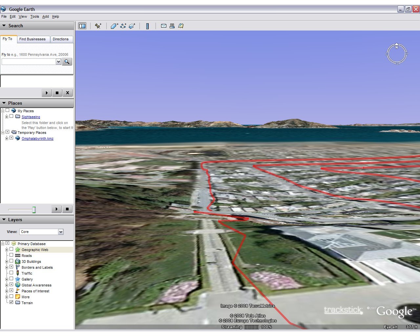The height and width of the screenshot is (336, 420).
Task: Toggle the Gallery layer checkbox
Action: (x=11, y=279)
